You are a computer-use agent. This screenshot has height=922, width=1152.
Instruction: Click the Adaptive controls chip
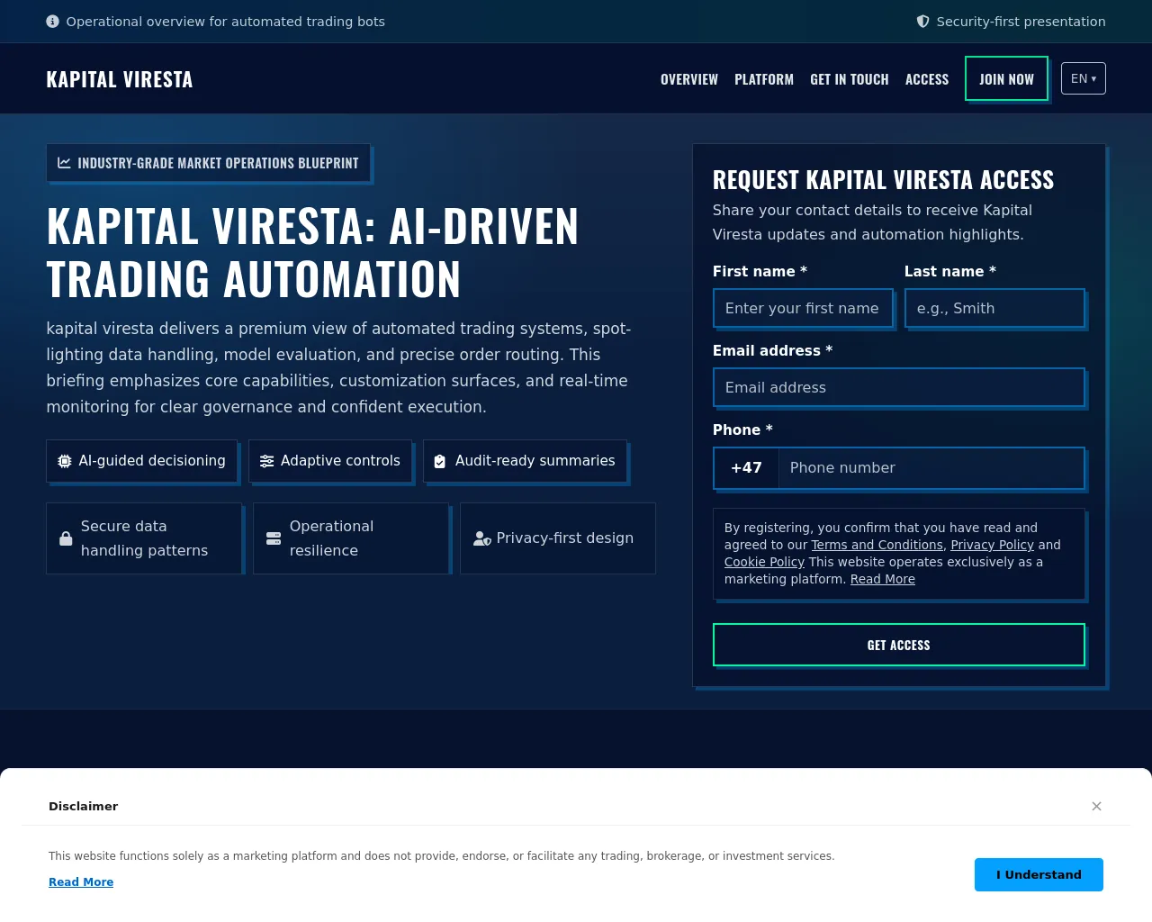click(x=330, y=461)
